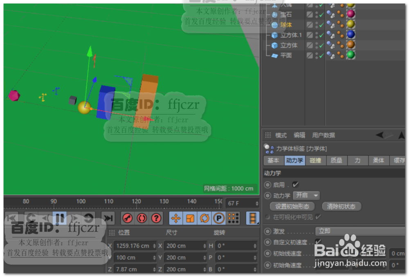Toggle point-level animation dots icon
The width and height of the screenshot is (409, 277).
pos(234,218)
